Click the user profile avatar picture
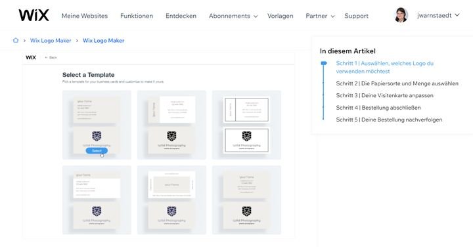The image size is (473, 247). (x=401, y=15)
